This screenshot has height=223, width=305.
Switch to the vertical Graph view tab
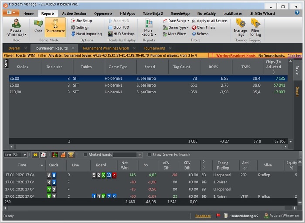tap(298, 91)
